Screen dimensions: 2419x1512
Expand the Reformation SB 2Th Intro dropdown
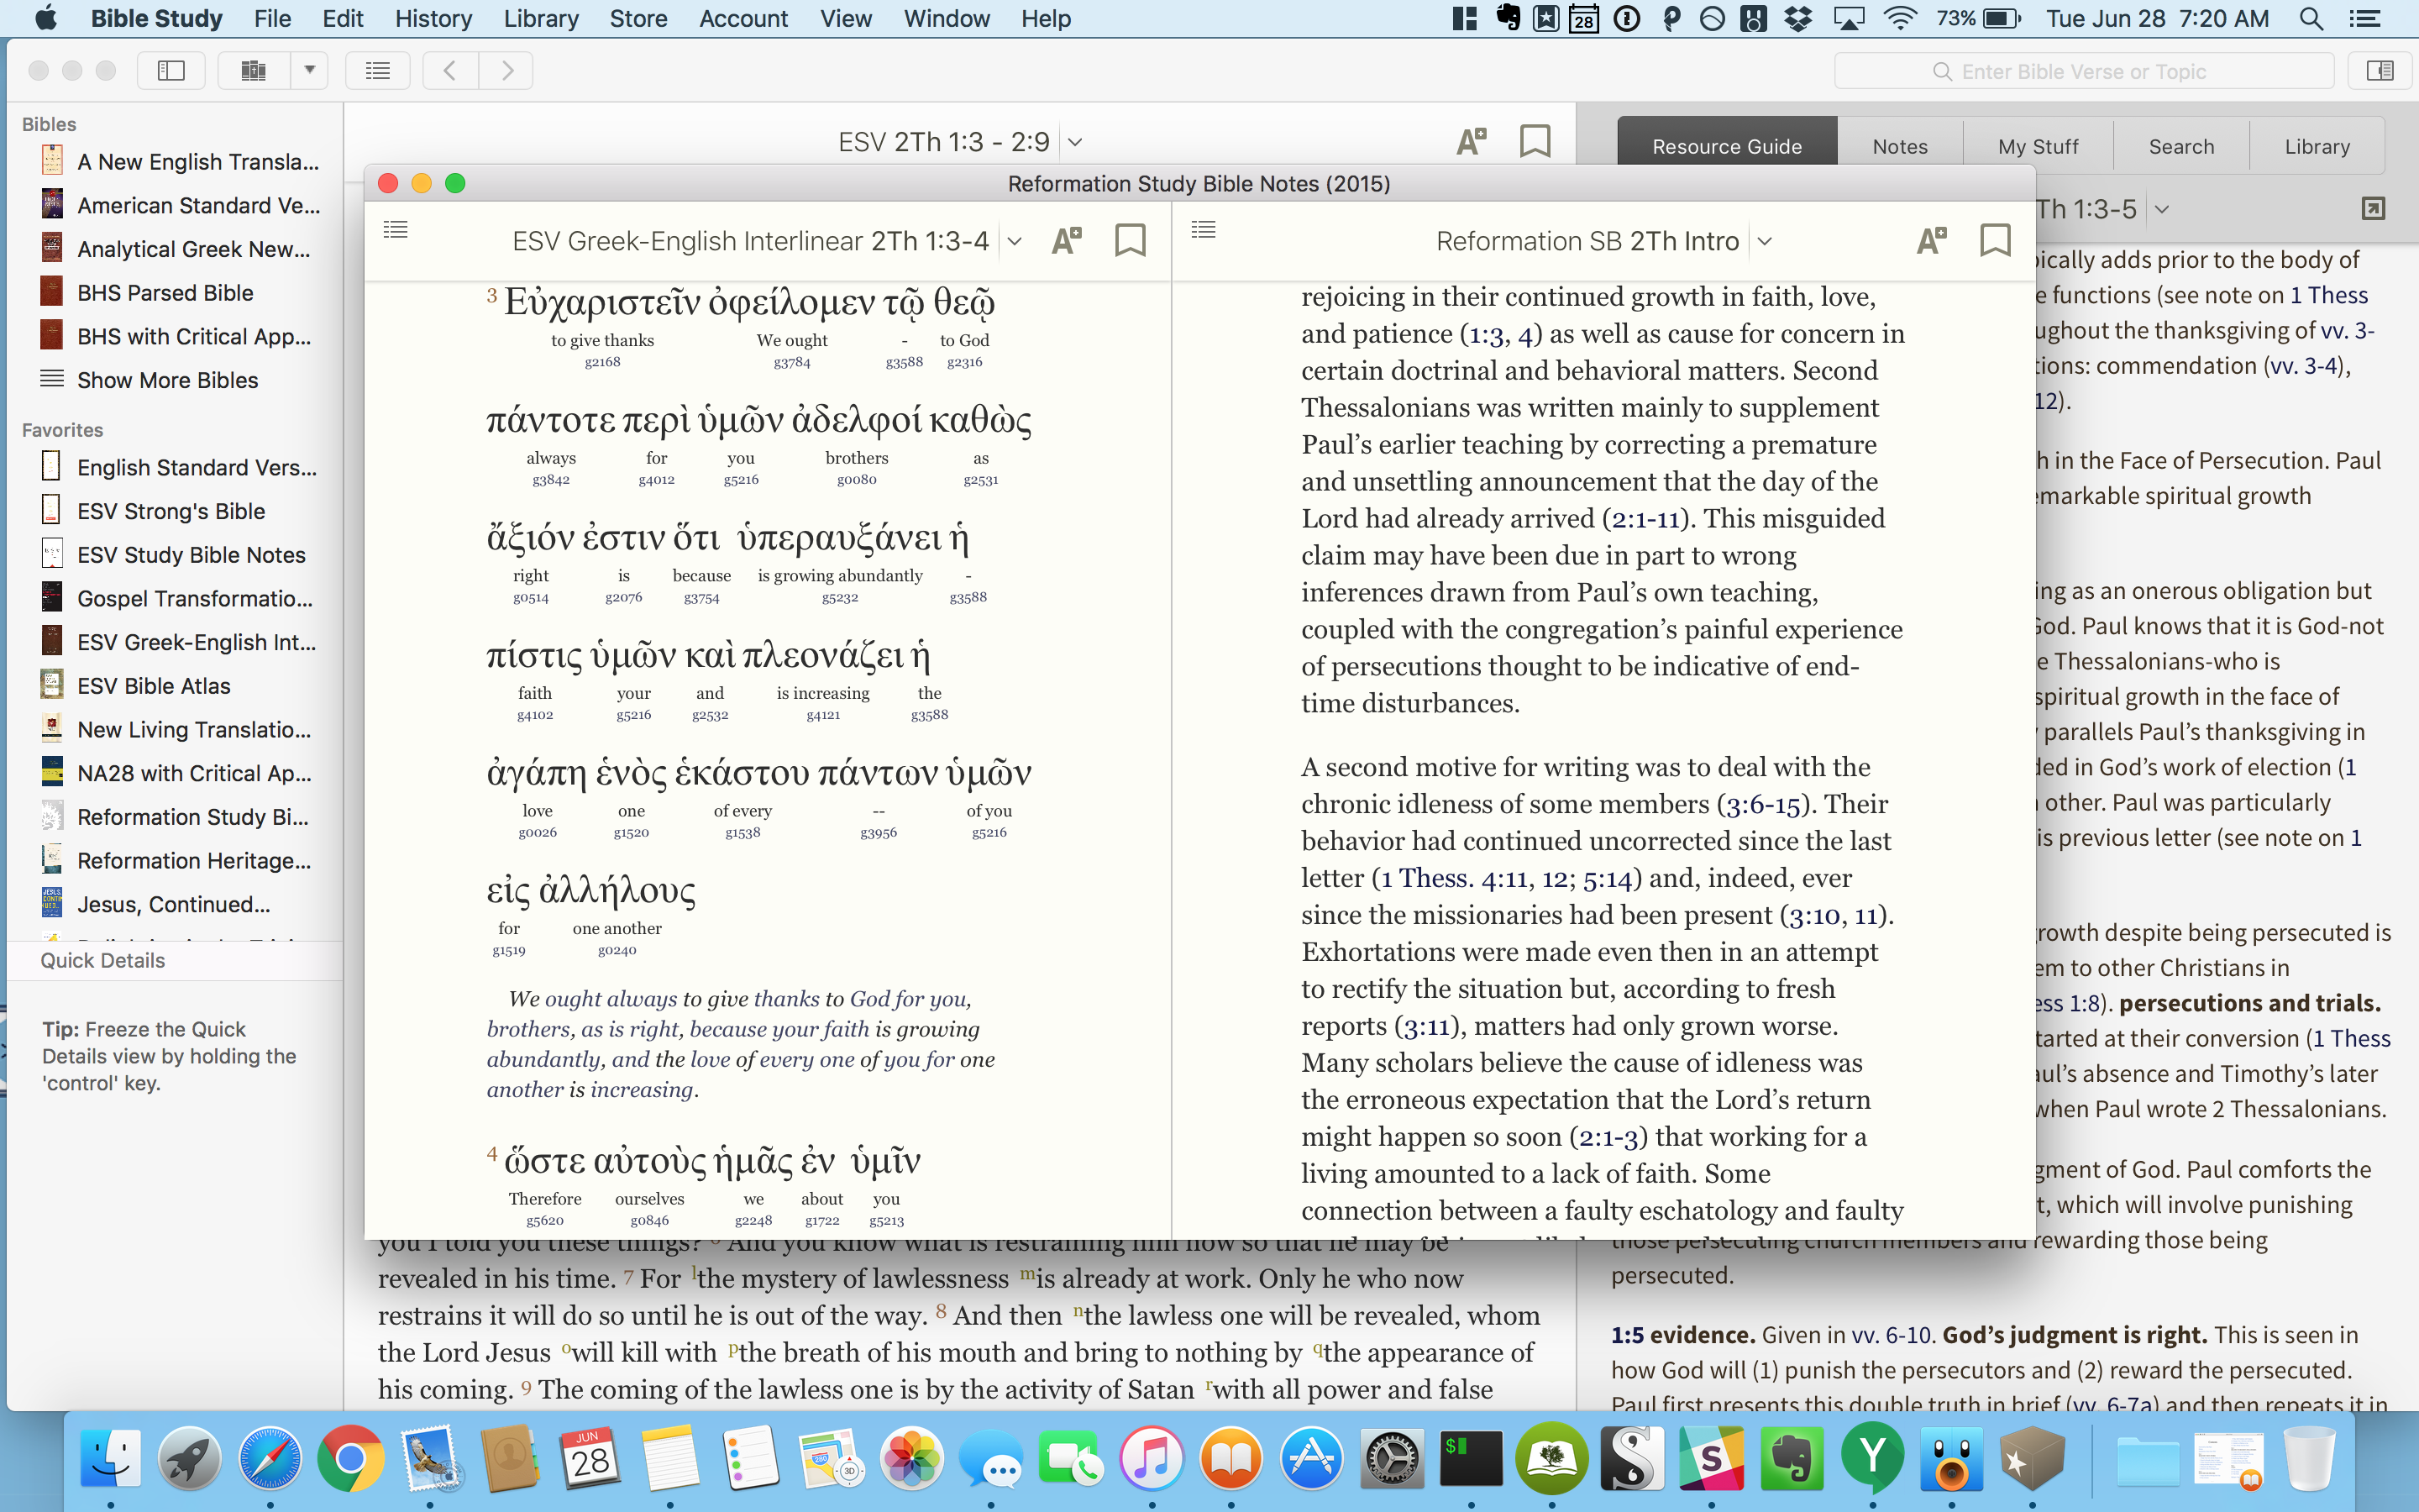(1766, 241)
